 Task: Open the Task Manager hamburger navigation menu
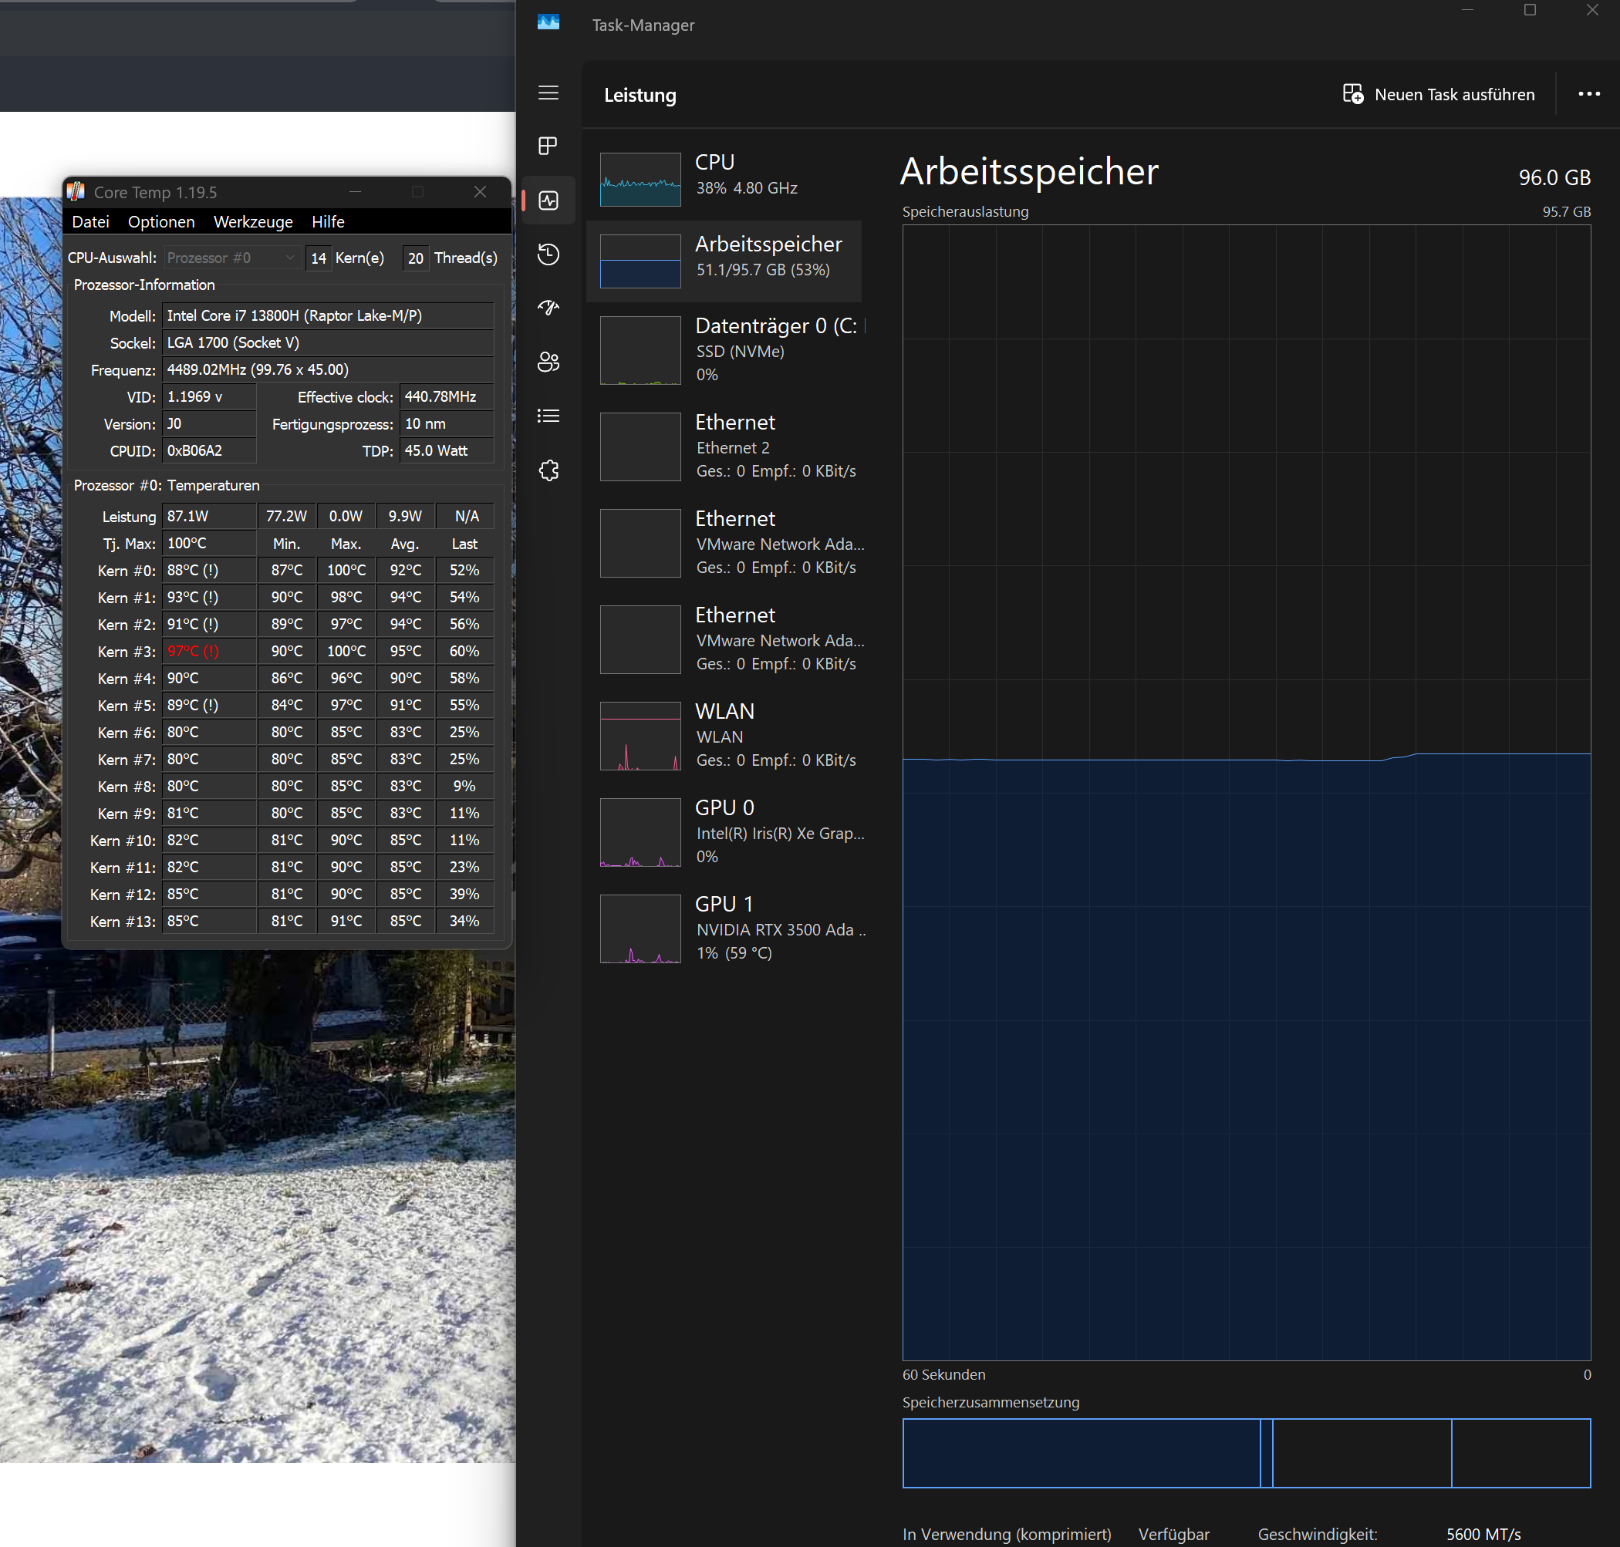[x=548, y=93]
